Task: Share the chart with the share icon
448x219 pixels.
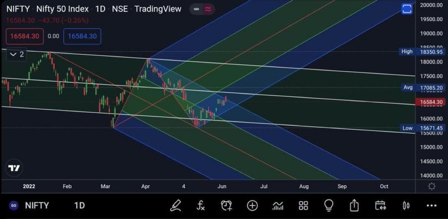Action: click(x=354, y=205)
